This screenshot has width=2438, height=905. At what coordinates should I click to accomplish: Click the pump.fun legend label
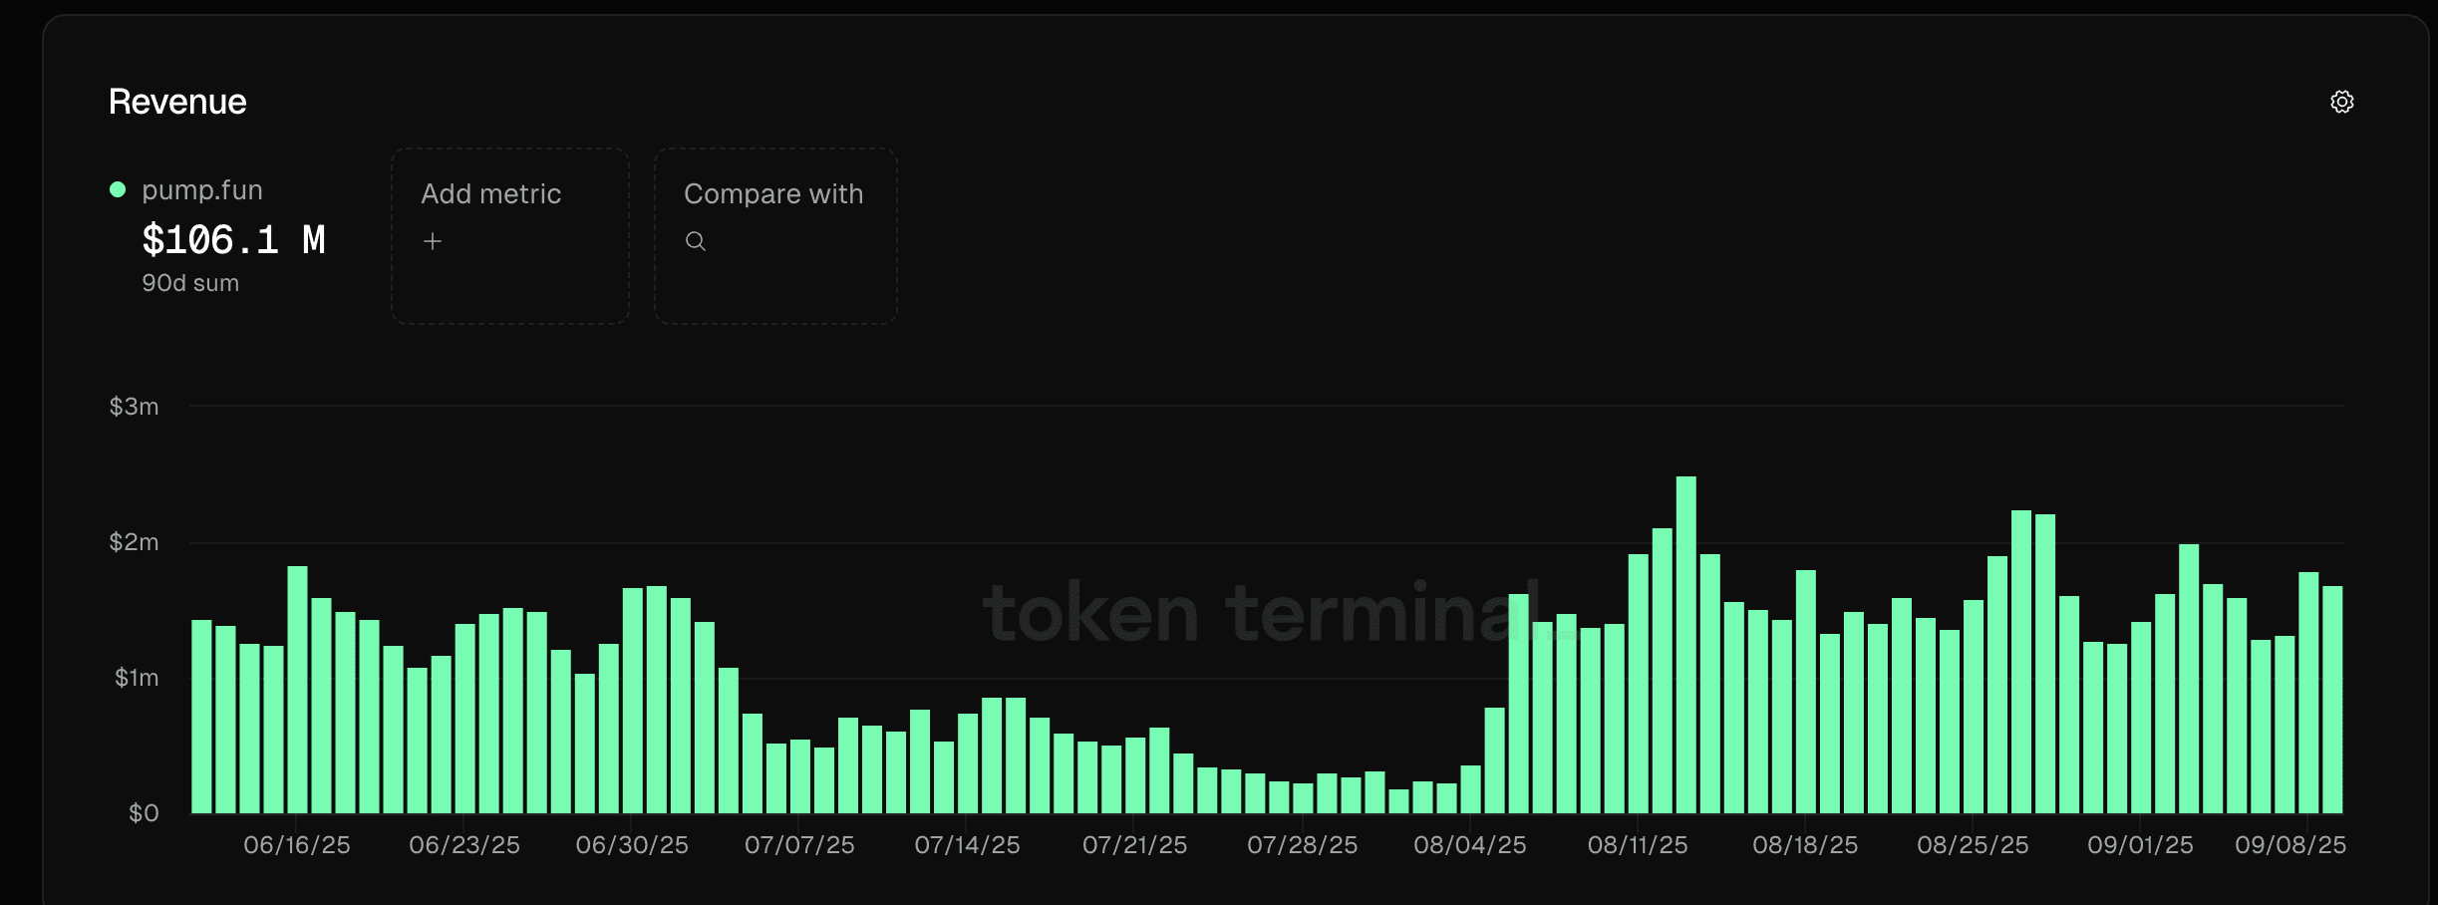coord(202,189)
